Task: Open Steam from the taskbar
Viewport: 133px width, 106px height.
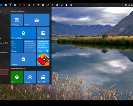Action: click(x=62, y=5)
